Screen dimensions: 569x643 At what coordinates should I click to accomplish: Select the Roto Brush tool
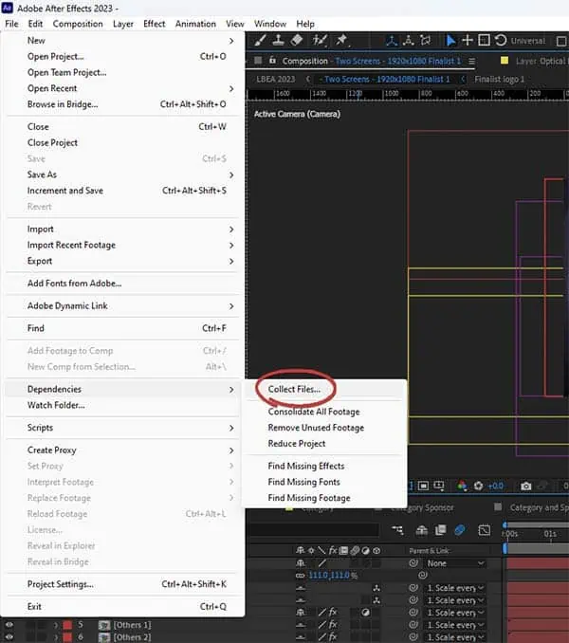pos(320,40)
